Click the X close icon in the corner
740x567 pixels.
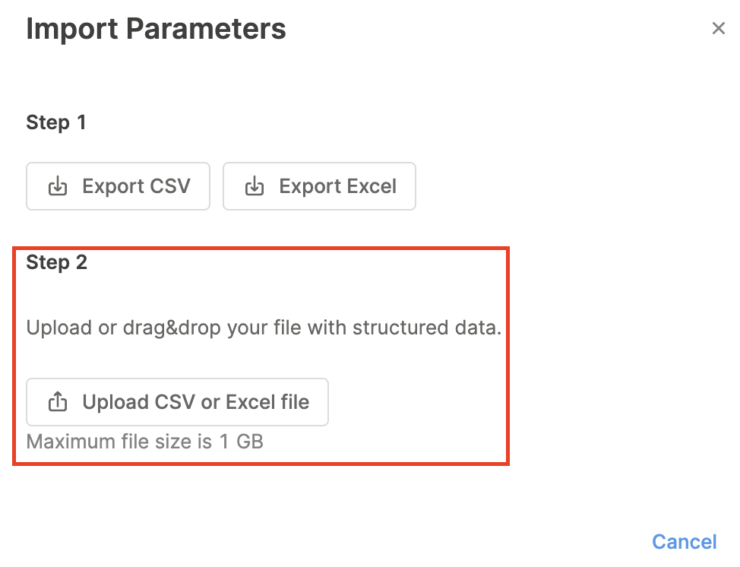click(719, 28)
